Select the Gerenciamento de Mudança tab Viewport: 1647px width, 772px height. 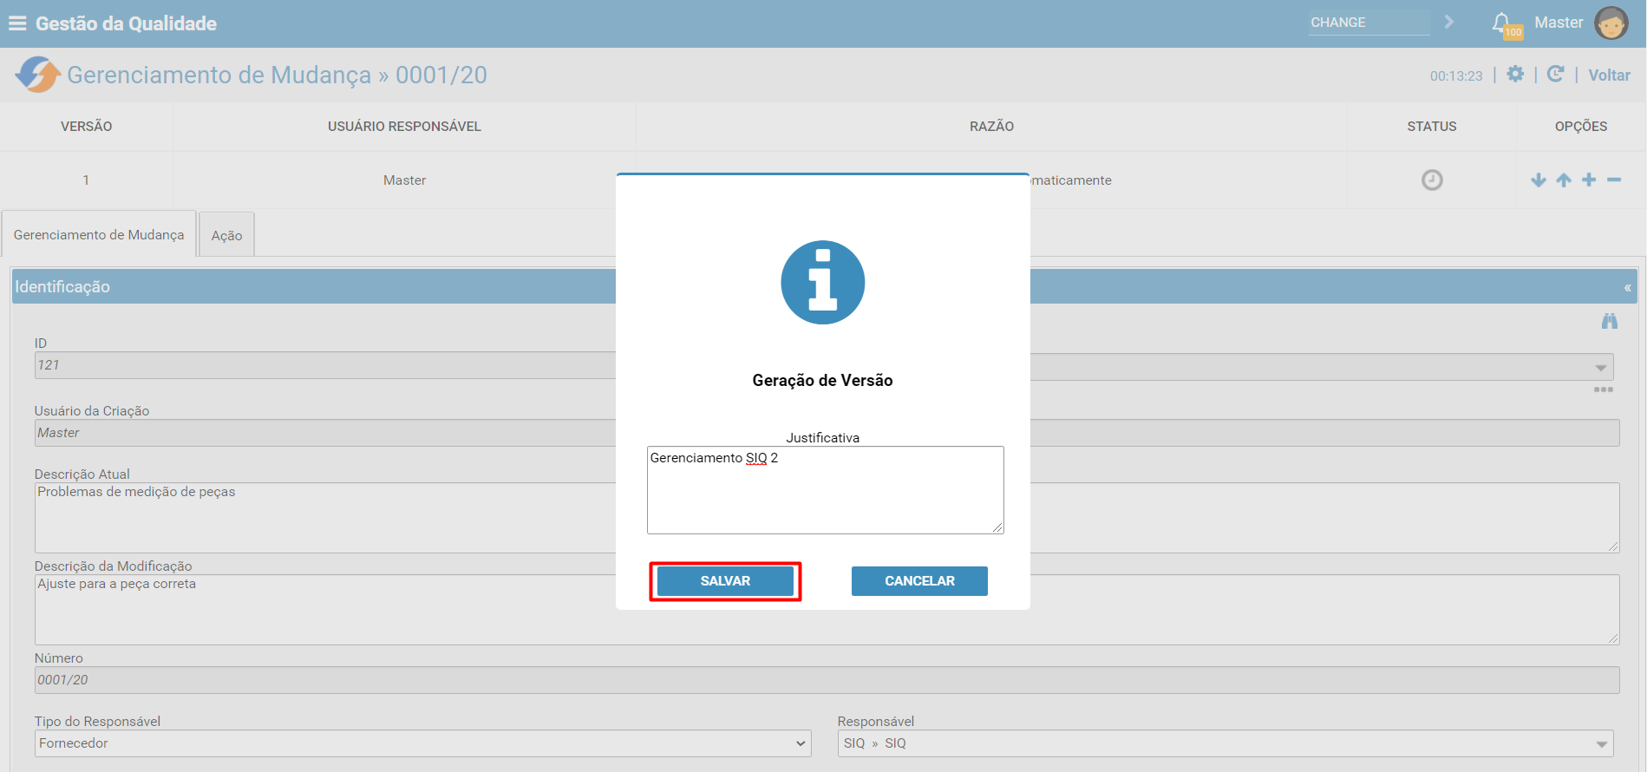pos(99,234)
